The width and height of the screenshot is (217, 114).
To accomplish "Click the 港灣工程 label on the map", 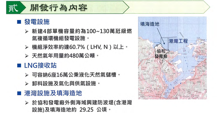I will click(178, 41).
